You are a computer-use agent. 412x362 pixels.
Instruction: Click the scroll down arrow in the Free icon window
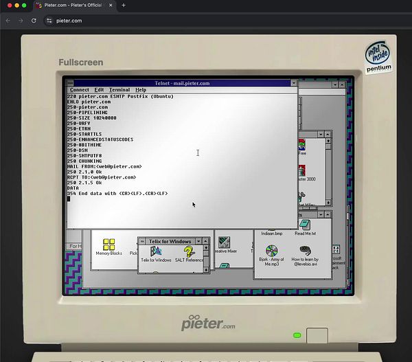[x=328, y=203]
